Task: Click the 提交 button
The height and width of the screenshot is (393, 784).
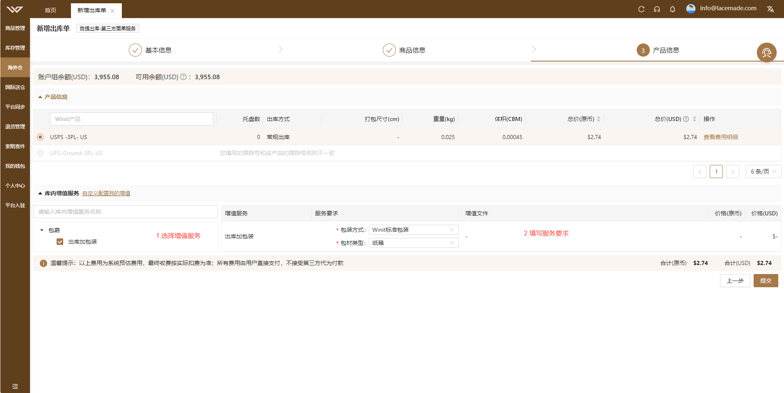Action: (766, 281)
